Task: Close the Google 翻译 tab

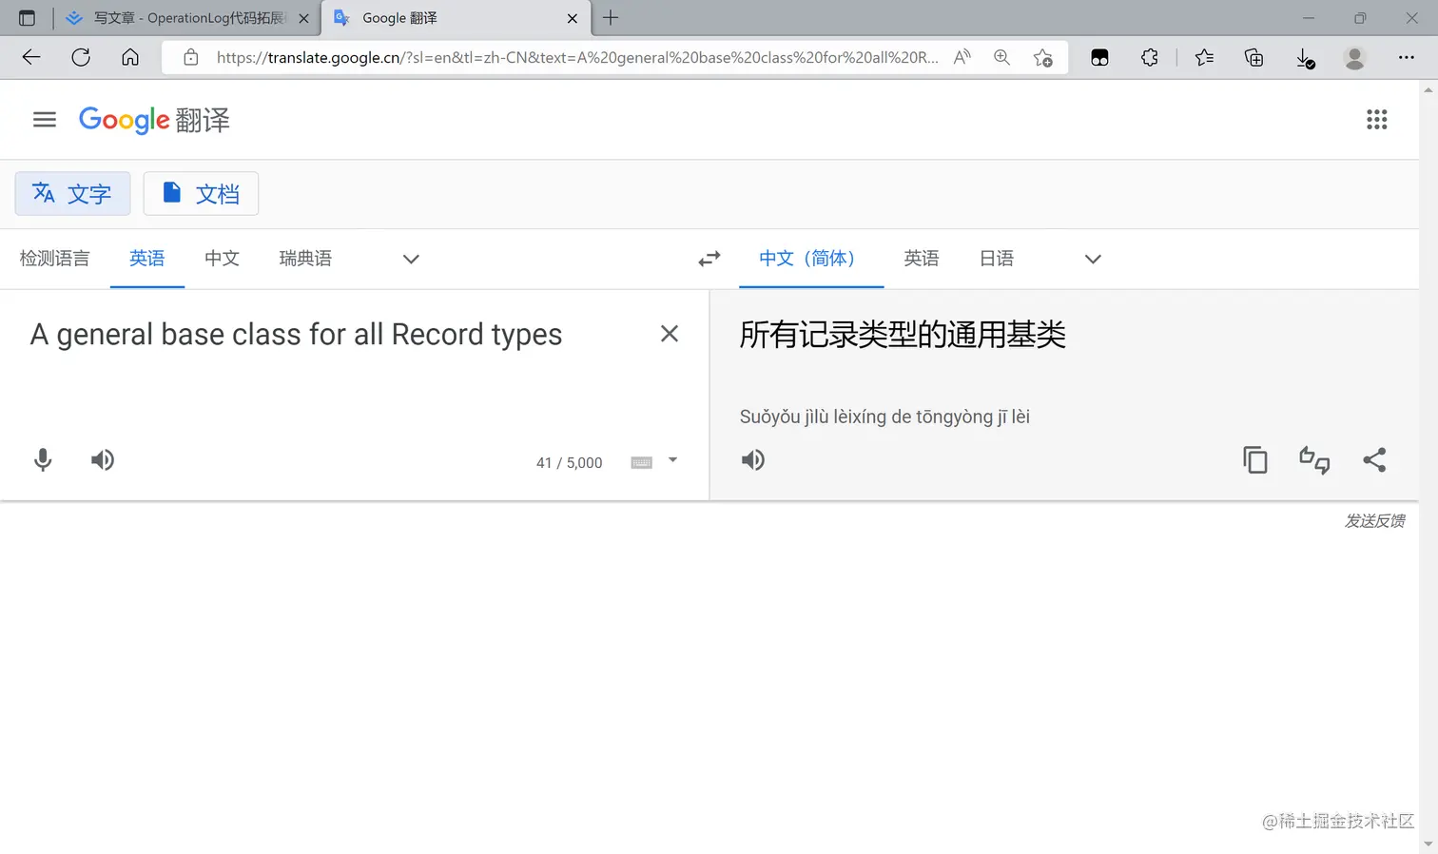Action: [x=572, y=18]
